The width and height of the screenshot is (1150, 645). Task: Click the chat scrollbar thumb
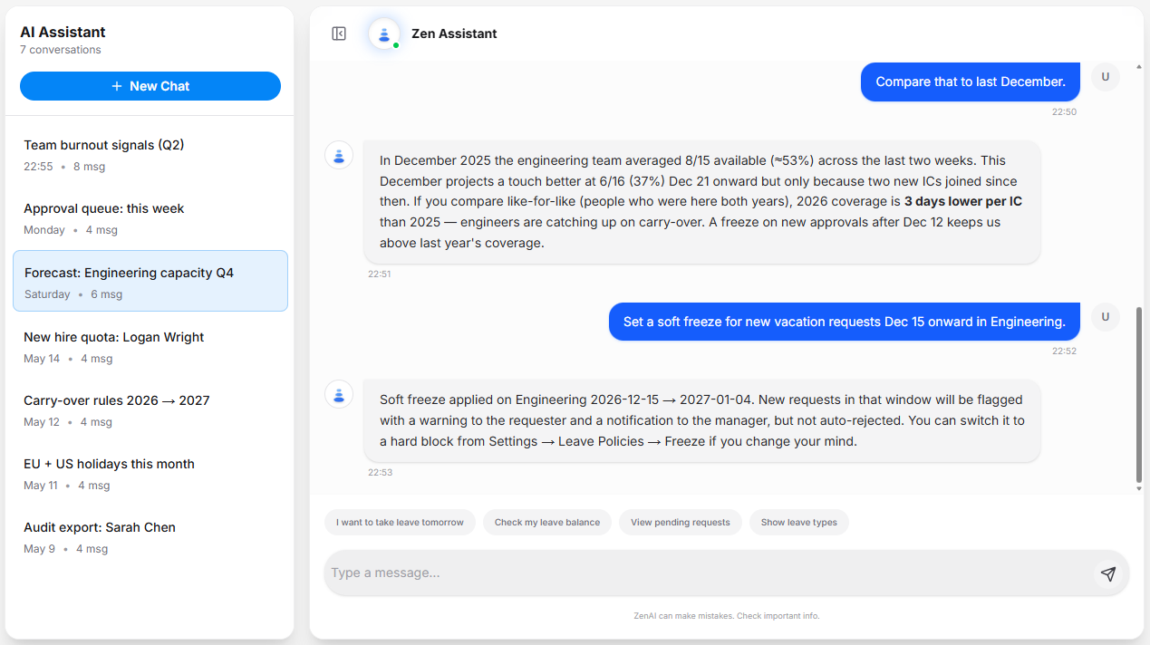pyautogui.click(x=1139, y=395)
